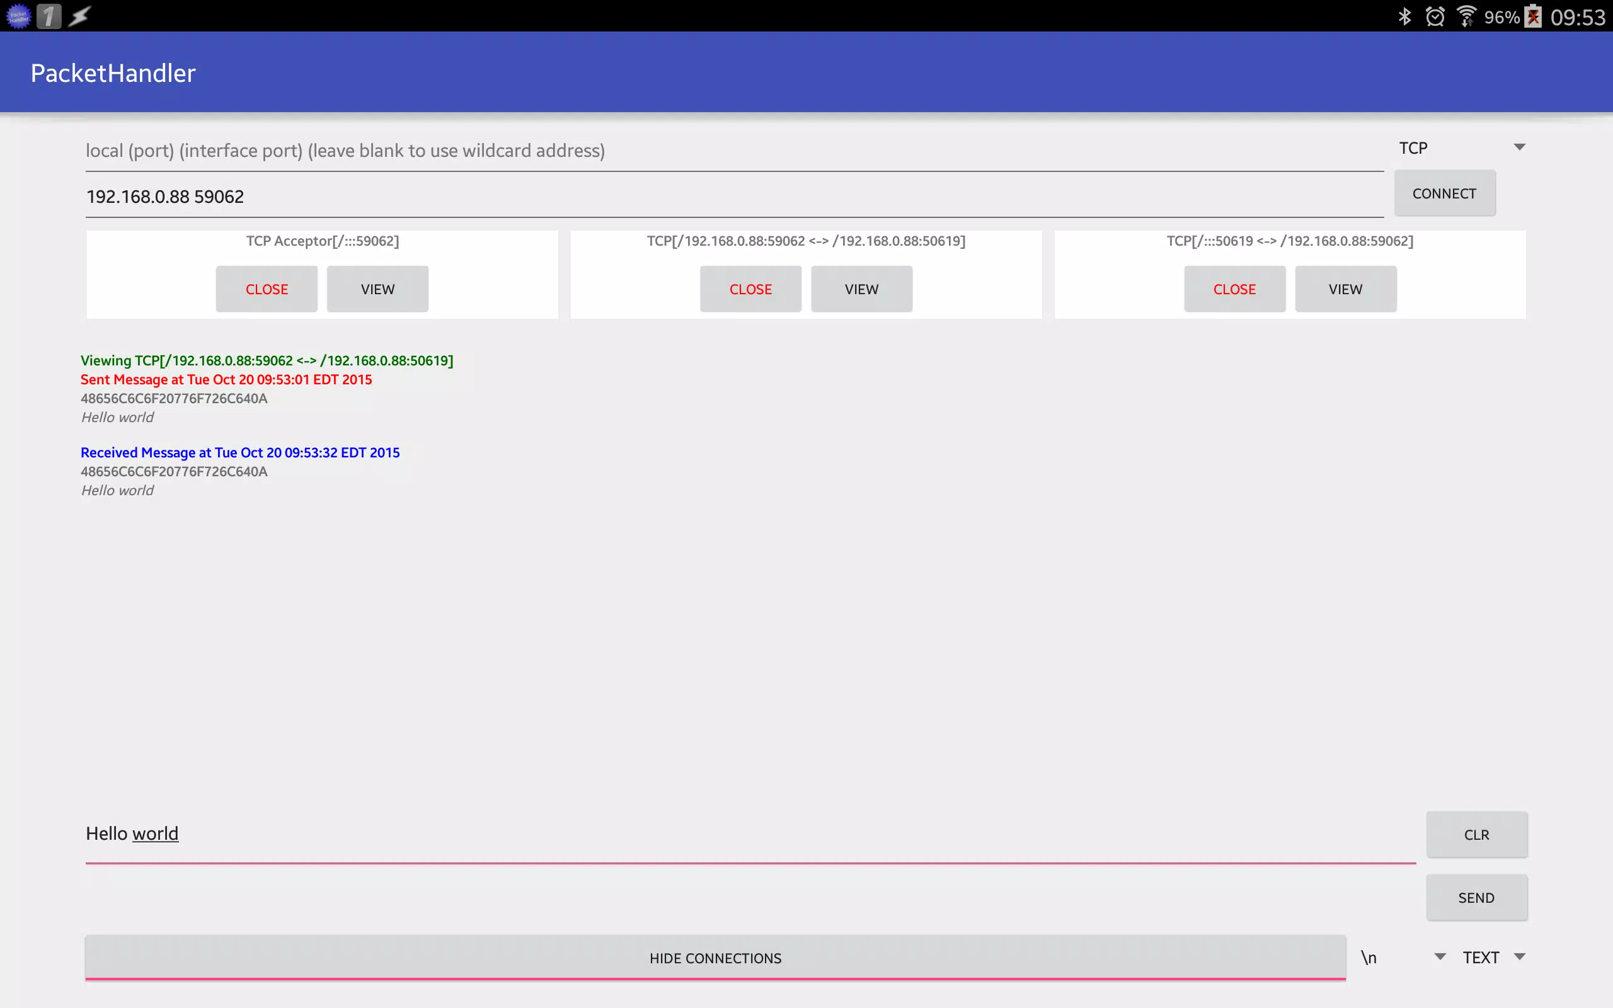View the TCP Acceptor 59062 connection
This screenshot has width=1613, height=1008.
(x=377, y=289)
